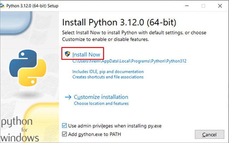Click the UAC shield icon beside Install Now
The height and width of the screenshot is (143, 229).
68,54
